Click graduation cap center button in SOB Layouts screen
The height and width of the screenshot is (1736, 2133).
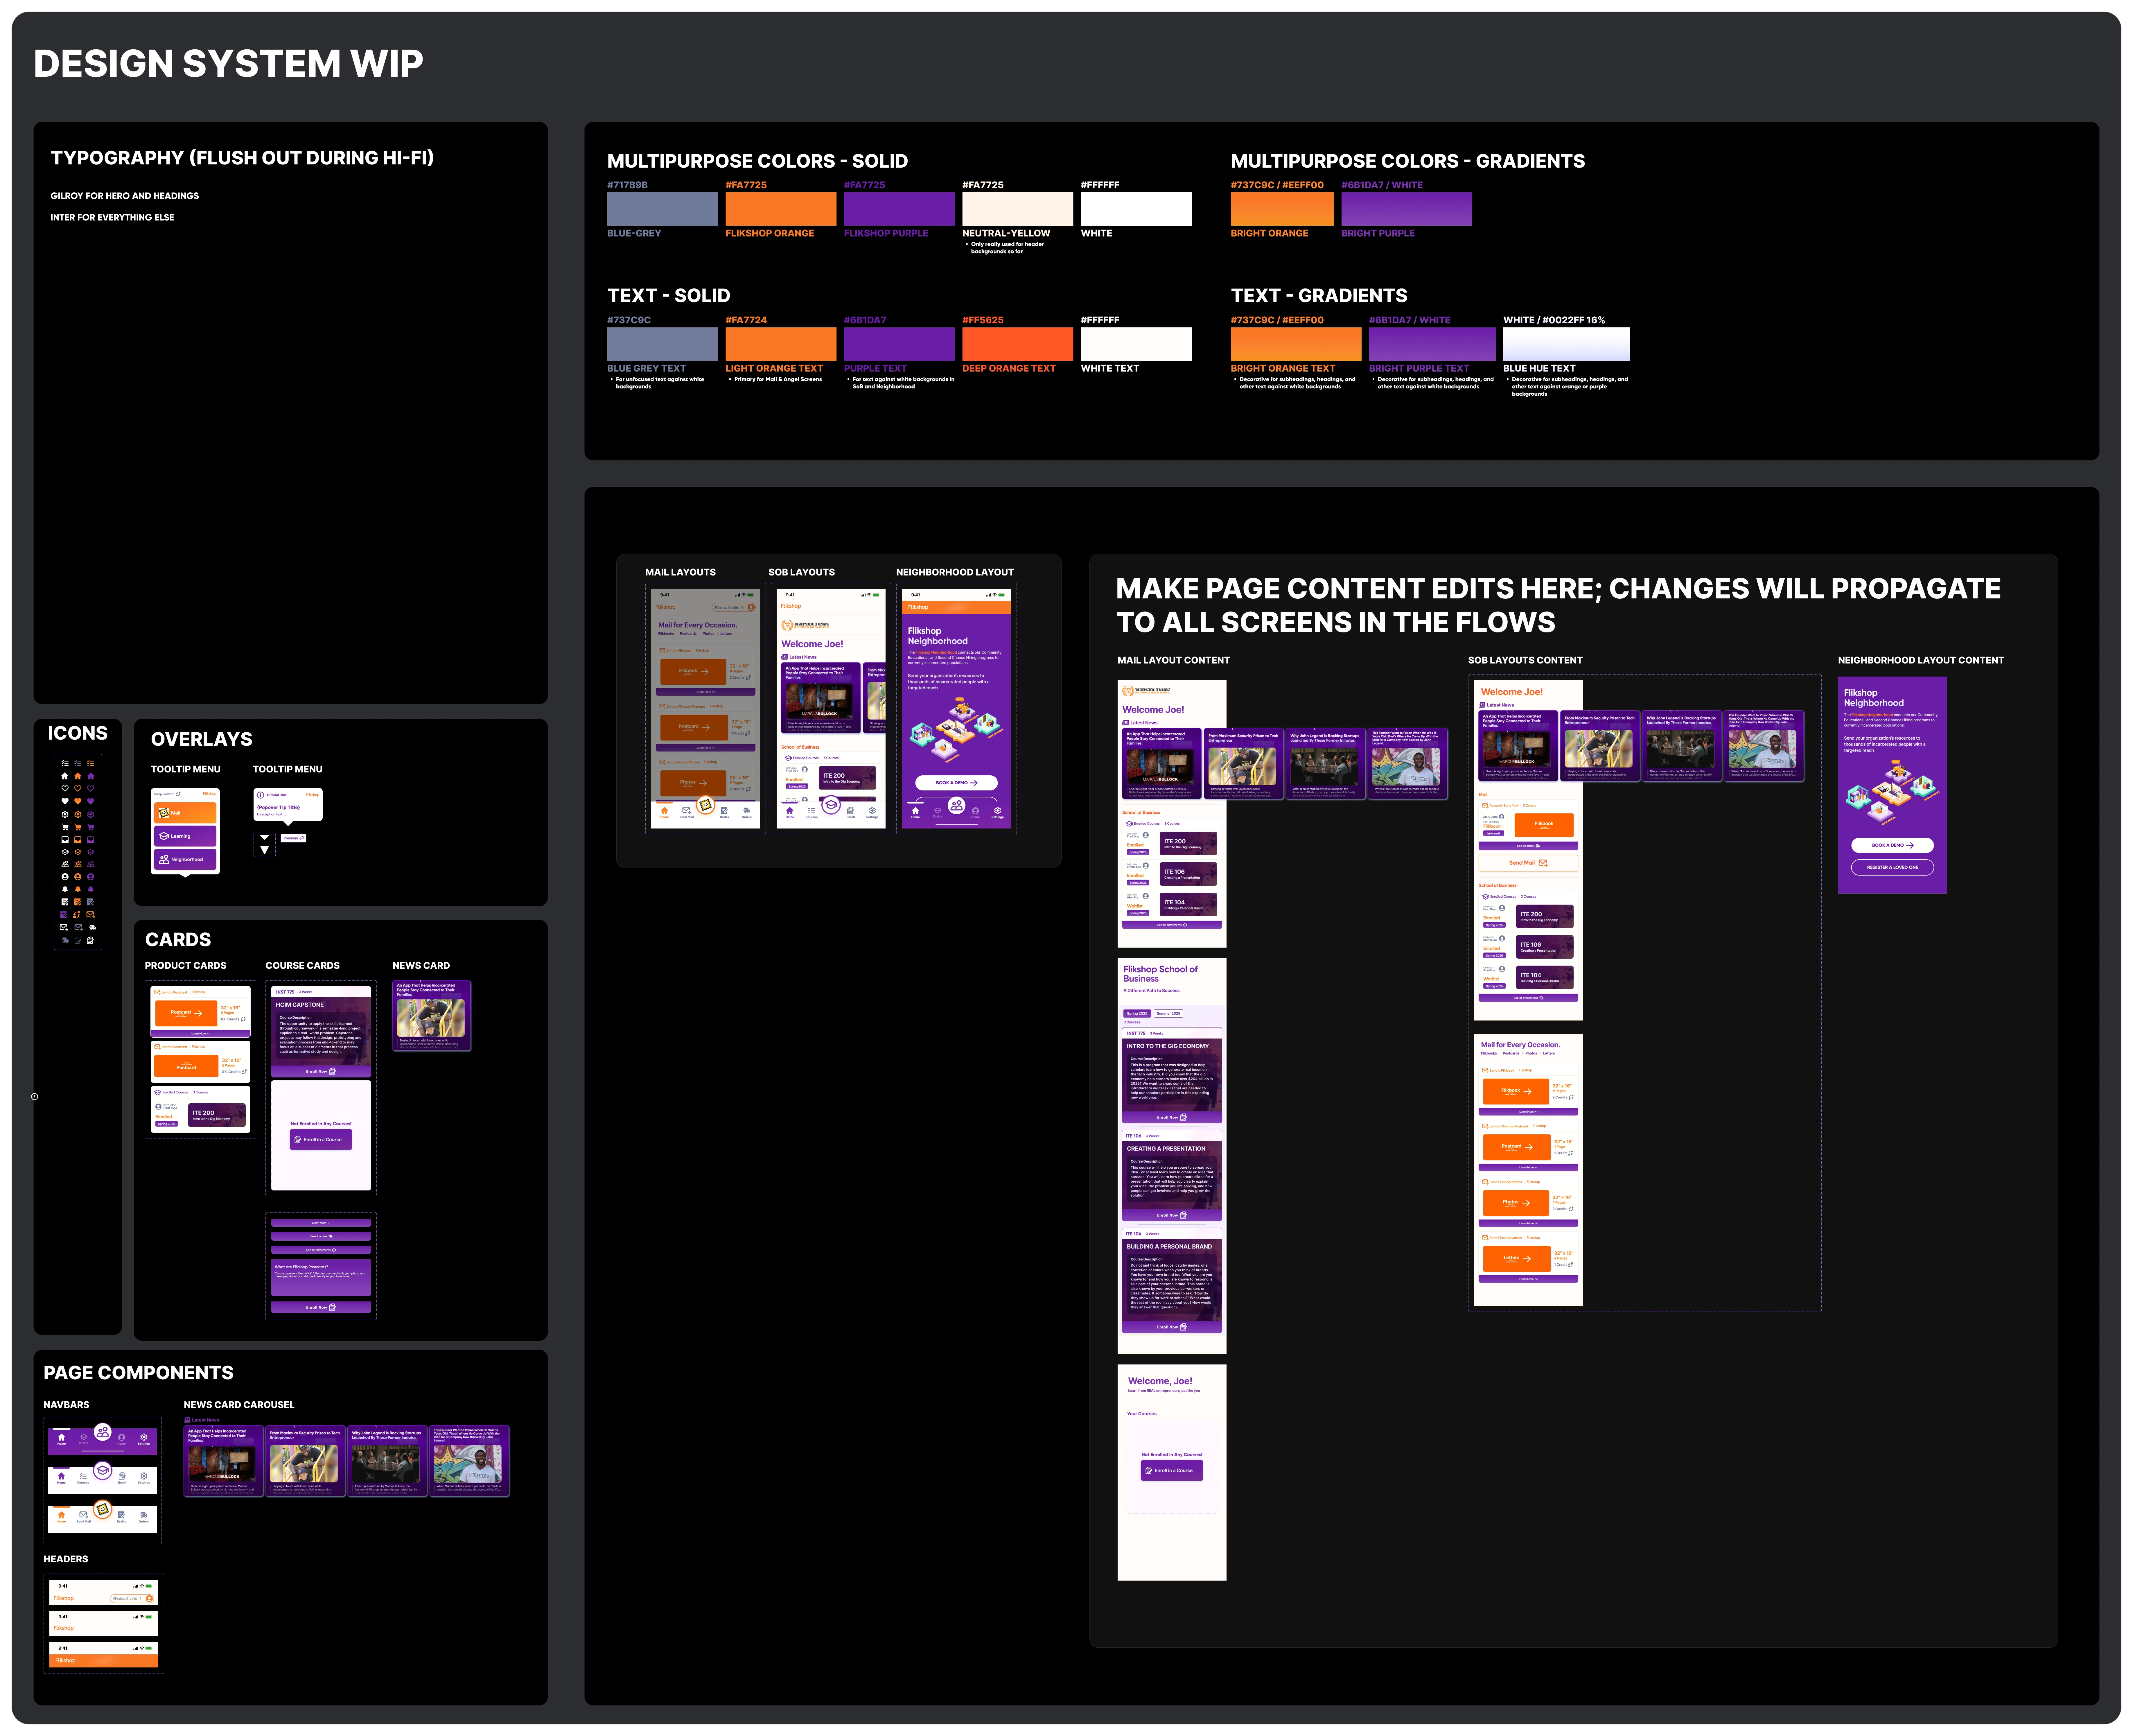pyautogui.click(x=832, y=805)
